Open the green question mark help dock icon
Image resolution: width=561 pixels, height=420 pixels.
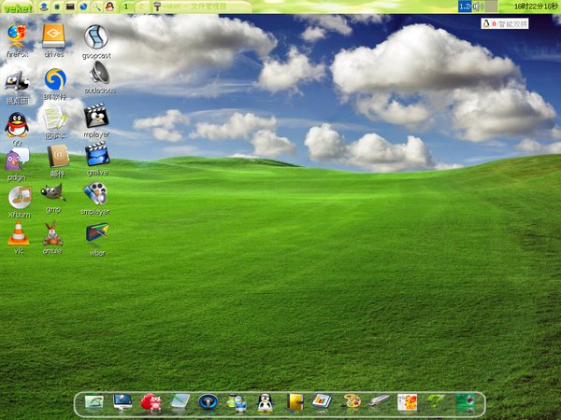435,402
